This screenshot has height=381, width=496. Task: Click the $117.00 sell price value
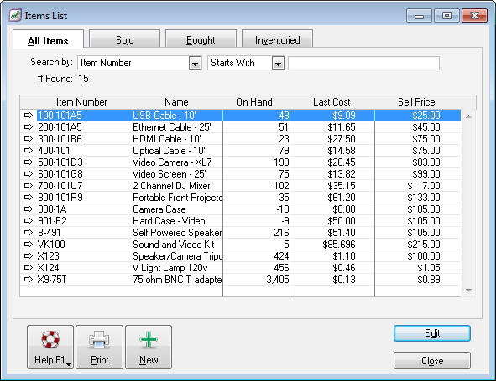(x=424, y=185)
